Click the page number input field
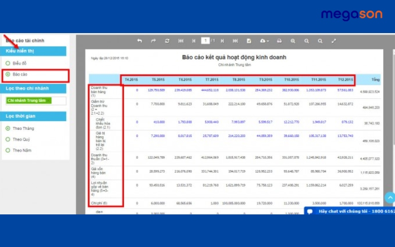The image size is (395, 247). pos(205,41)
